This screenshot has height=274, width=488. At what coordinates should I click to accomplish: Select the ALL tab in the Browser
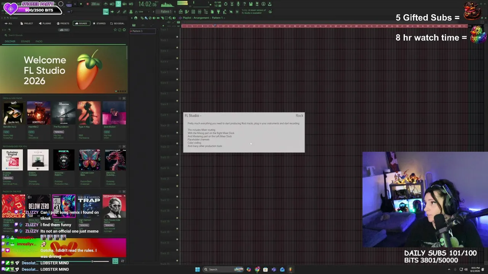(8, 24)
